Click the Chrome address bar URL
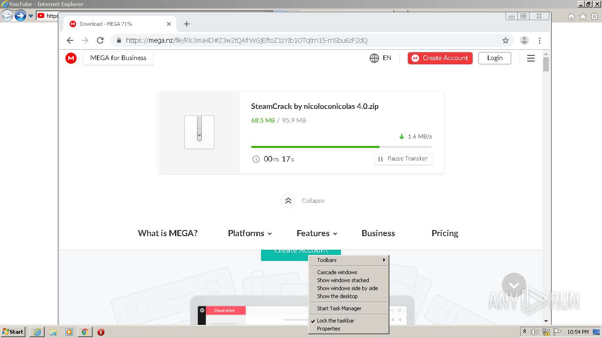 (246, 40)
